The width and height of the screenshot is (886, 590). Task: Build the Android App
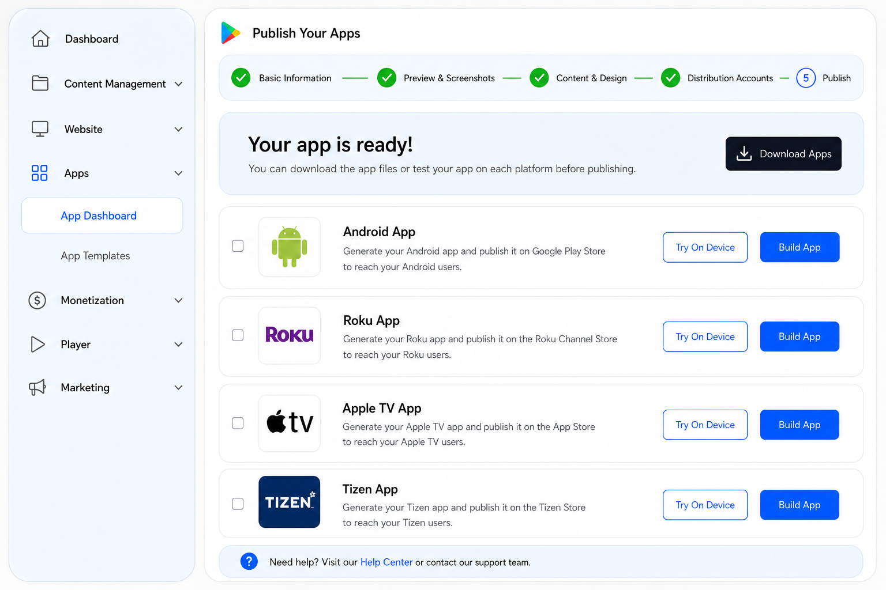pos(799,247)
